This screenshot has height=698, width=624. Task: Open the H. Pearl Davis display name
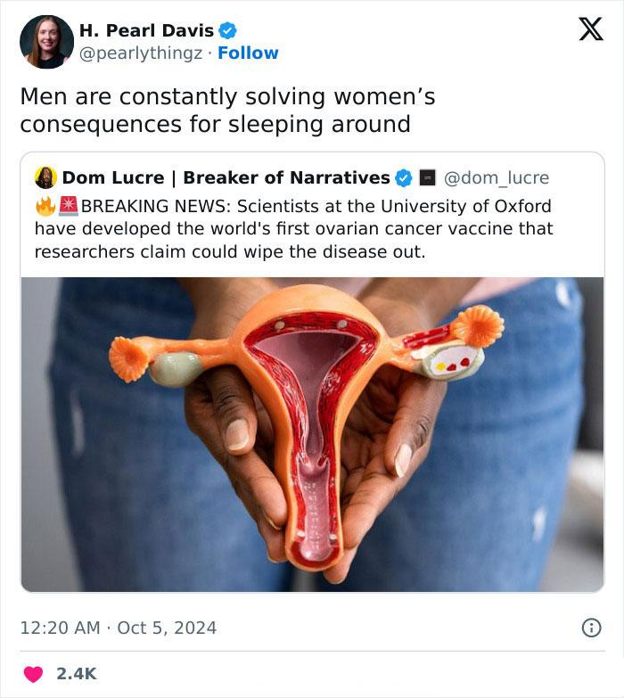pos(146,30)
